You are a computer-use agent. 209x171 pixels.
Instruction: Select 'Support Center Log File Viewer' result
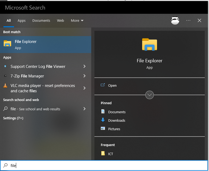pyautogui.click(x=38, y=66)
